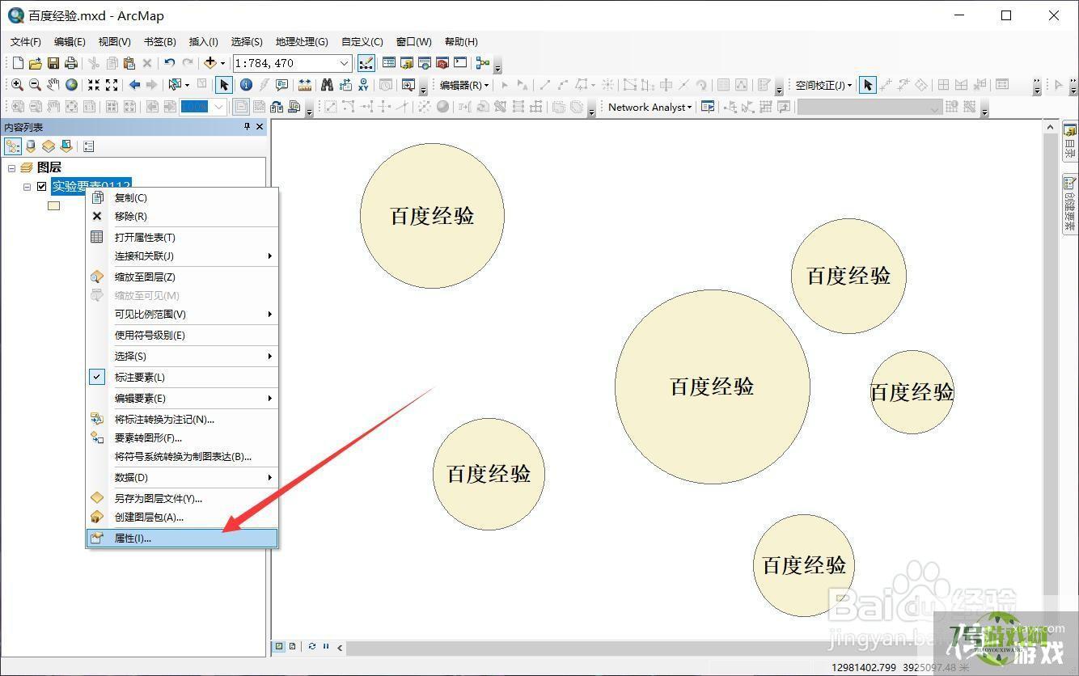Collapse the 图层 data frame tree node
The width and height of the screenshot is (1079, 676).
point(11,167)
